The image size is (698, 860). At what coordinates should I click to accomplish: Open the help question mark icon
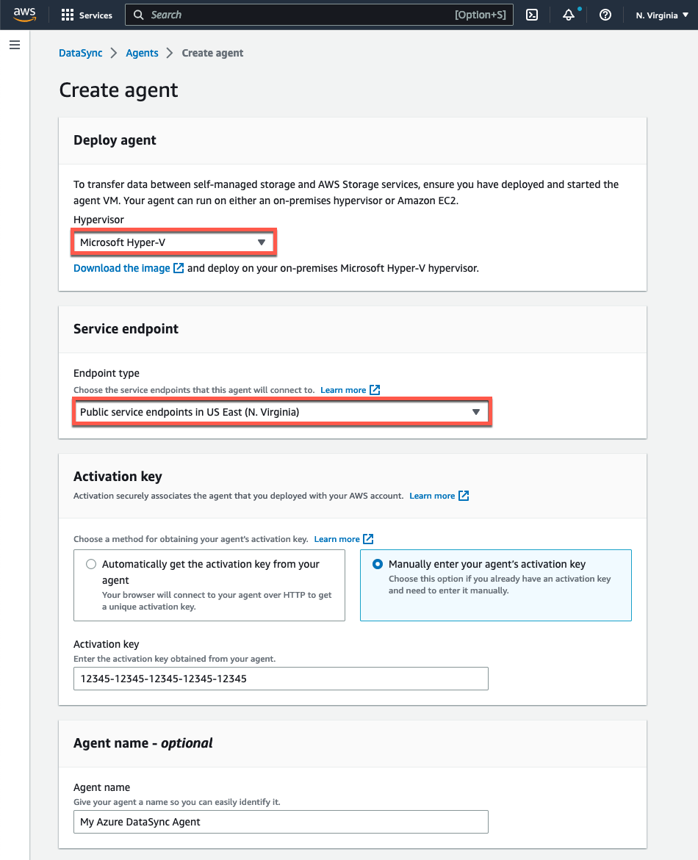click(x=605, y=15)
